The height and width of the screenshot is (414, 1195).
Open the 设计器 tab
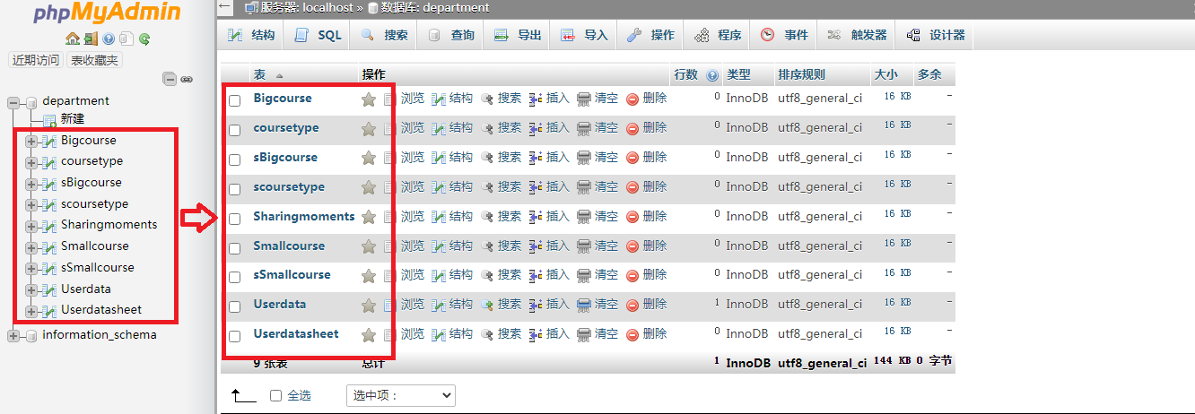[x=936, y=35]
